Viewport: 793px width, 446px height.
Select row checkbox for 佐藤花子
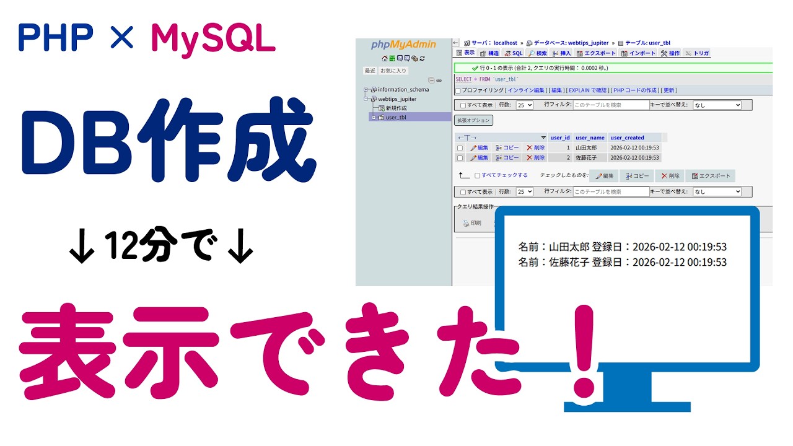[460, 157]
